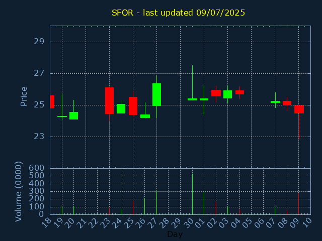This screenshot has width=322, height=241.
Task: Click the day axis tick label 10
Action: click(x=307, y=223)
